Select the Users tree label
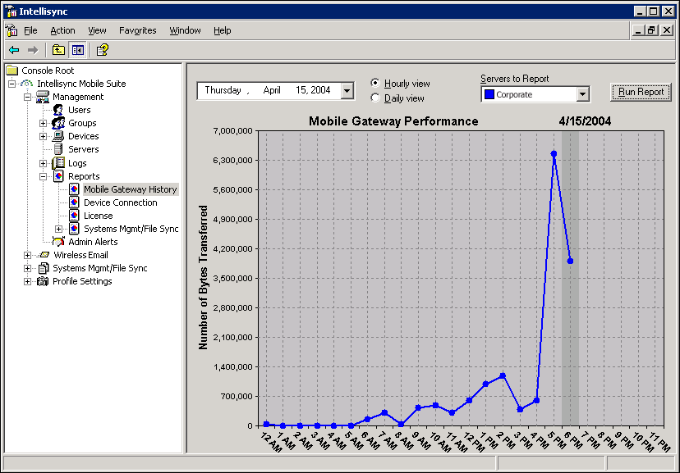Viewport: 680px width, 473px height. (80, 110)
